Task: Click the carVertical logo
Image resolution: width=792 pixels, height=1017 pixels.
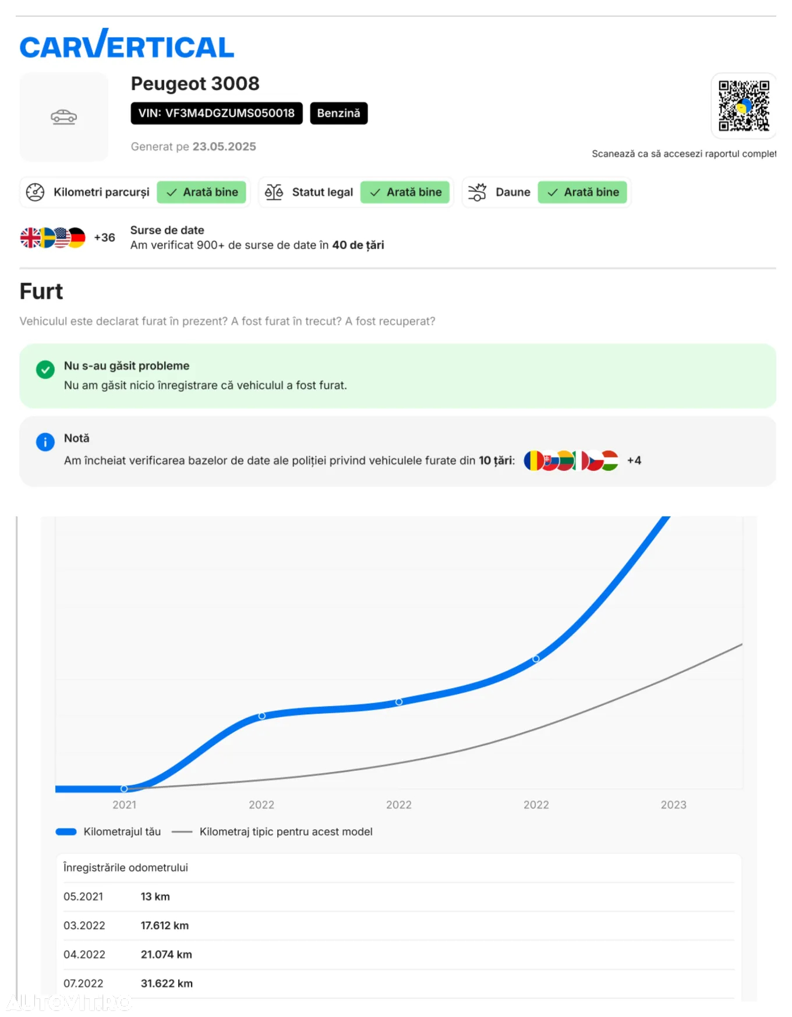Action: pyautogui.click(x=127, y=44)
